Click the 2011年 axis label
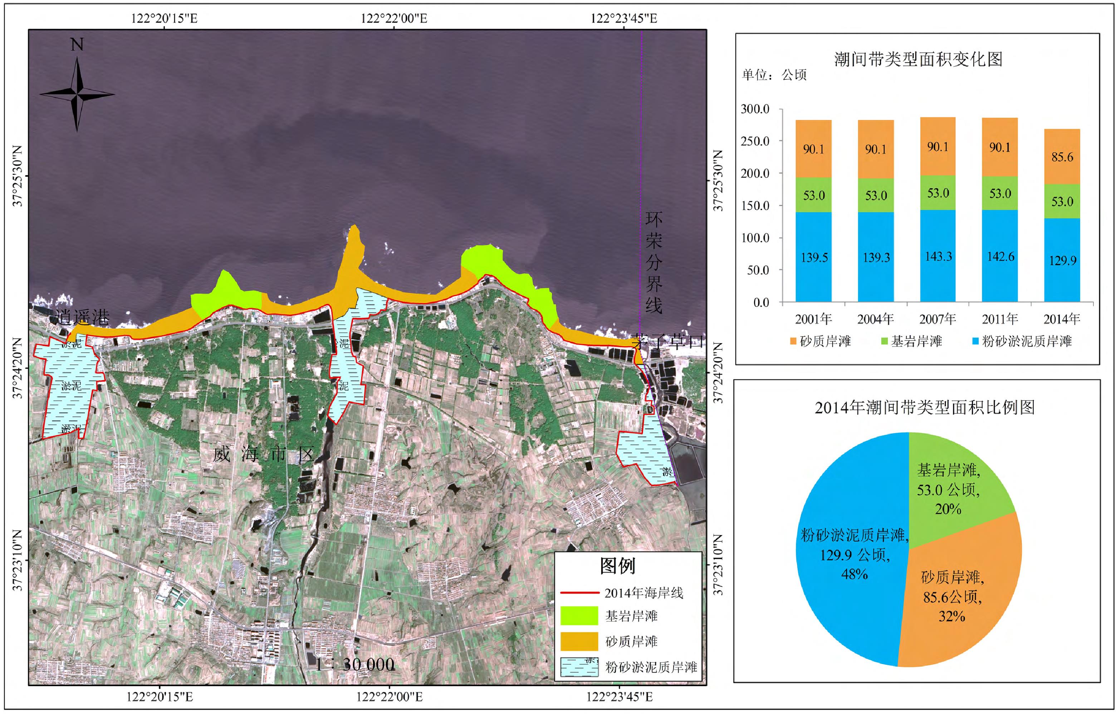 1000,319
